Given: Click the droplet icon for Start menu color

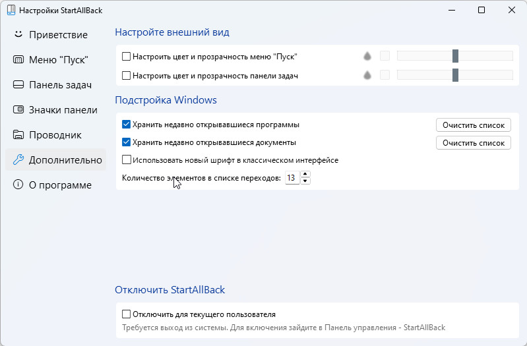Looking at the screenshot, I should tap(367, 56).
